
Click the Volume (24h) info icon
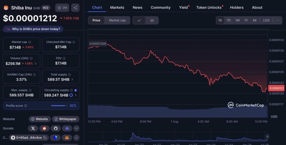point(31,58)
